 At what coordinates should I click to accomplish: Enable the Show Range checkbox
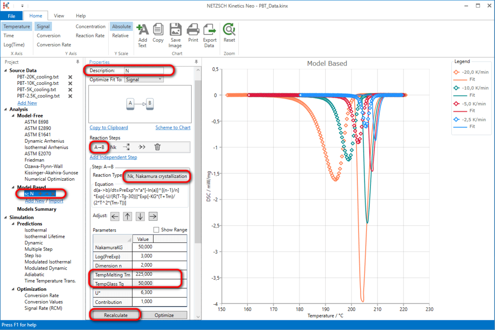click(156, 230)
